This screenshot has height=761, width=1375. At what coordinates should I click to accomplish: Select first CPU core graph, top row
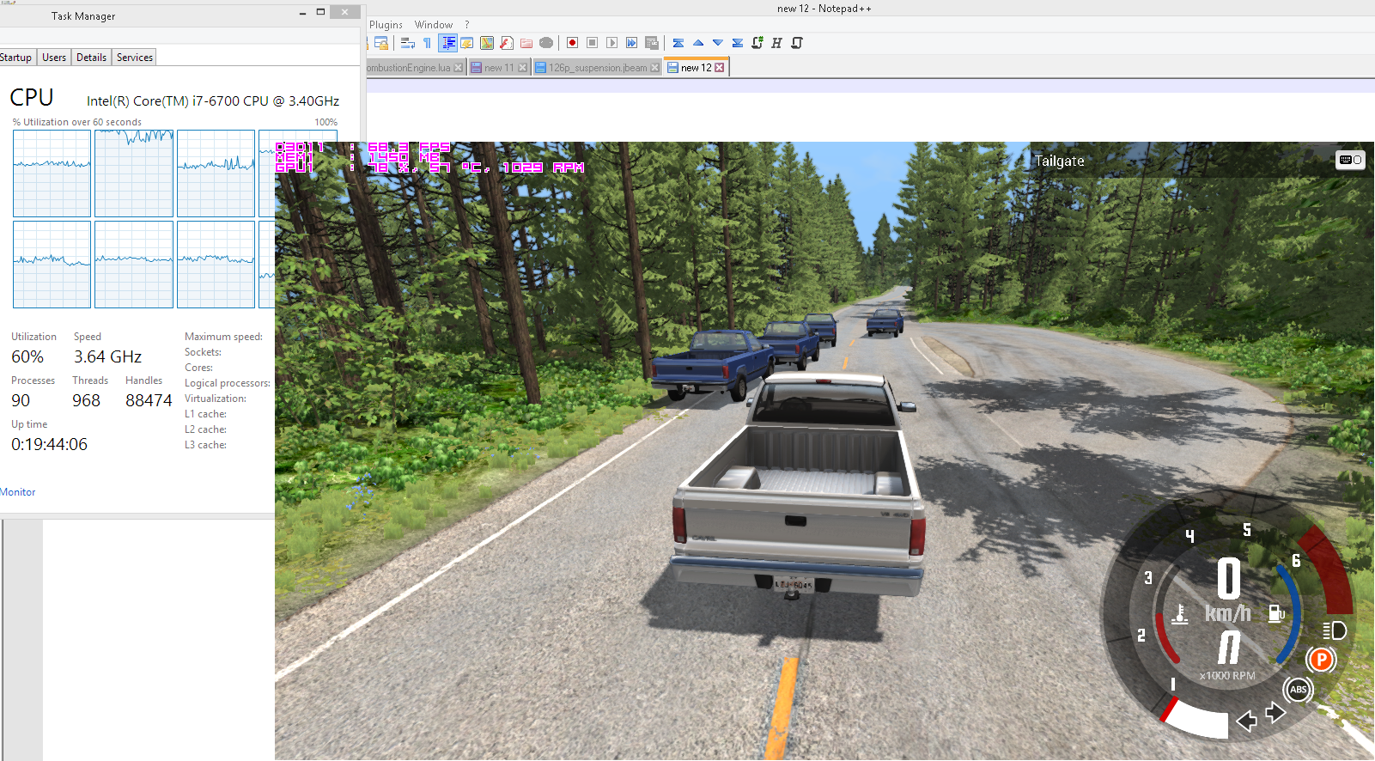point(52,174)
